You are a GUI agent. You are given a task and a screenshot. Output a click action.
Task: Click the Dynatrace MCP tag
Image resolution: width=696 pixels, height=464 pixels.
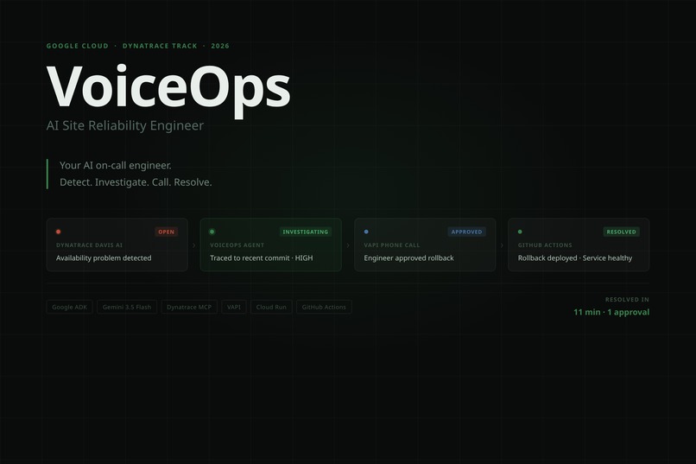click(189, 307)
